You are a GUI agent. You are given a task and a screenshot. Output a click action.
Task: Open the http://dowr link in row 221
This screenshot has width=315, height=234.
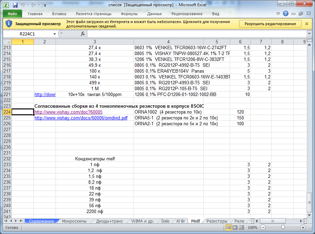45,94
